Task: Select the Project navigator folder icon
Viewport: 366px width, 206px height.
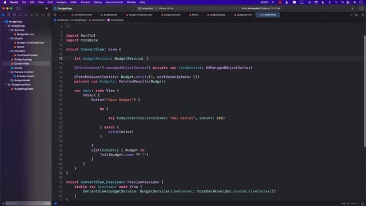Action: click(3, 15)
